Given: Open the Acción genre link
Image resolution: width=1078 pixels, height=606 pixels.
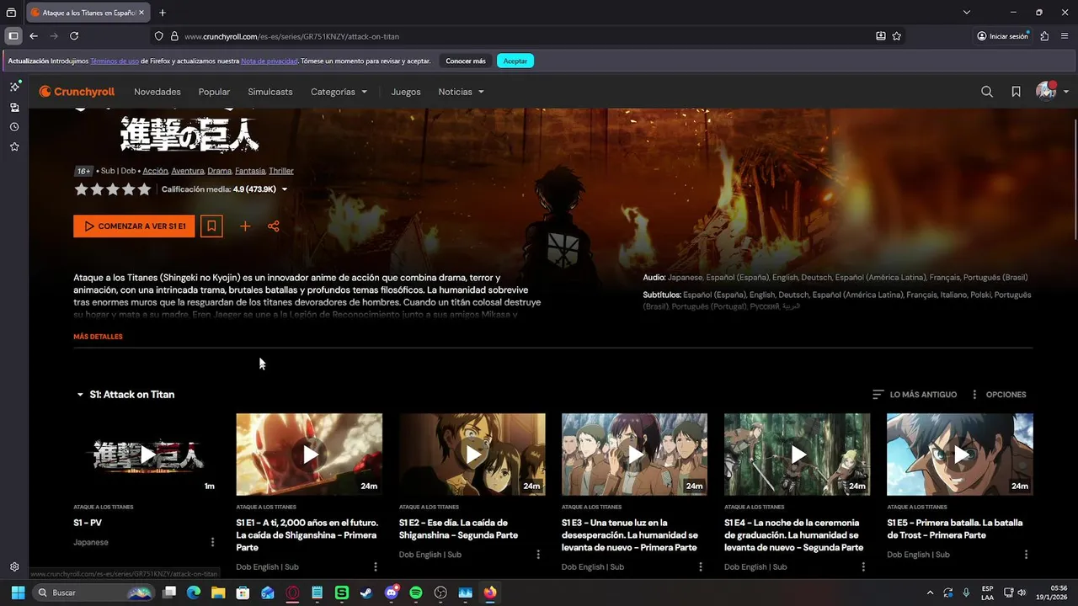Looking at the screenshot, I should (x=155, y=171).
